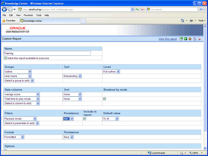Click the browser Forward button
Viewport: 208px width, 156px height.
(10, 9)
